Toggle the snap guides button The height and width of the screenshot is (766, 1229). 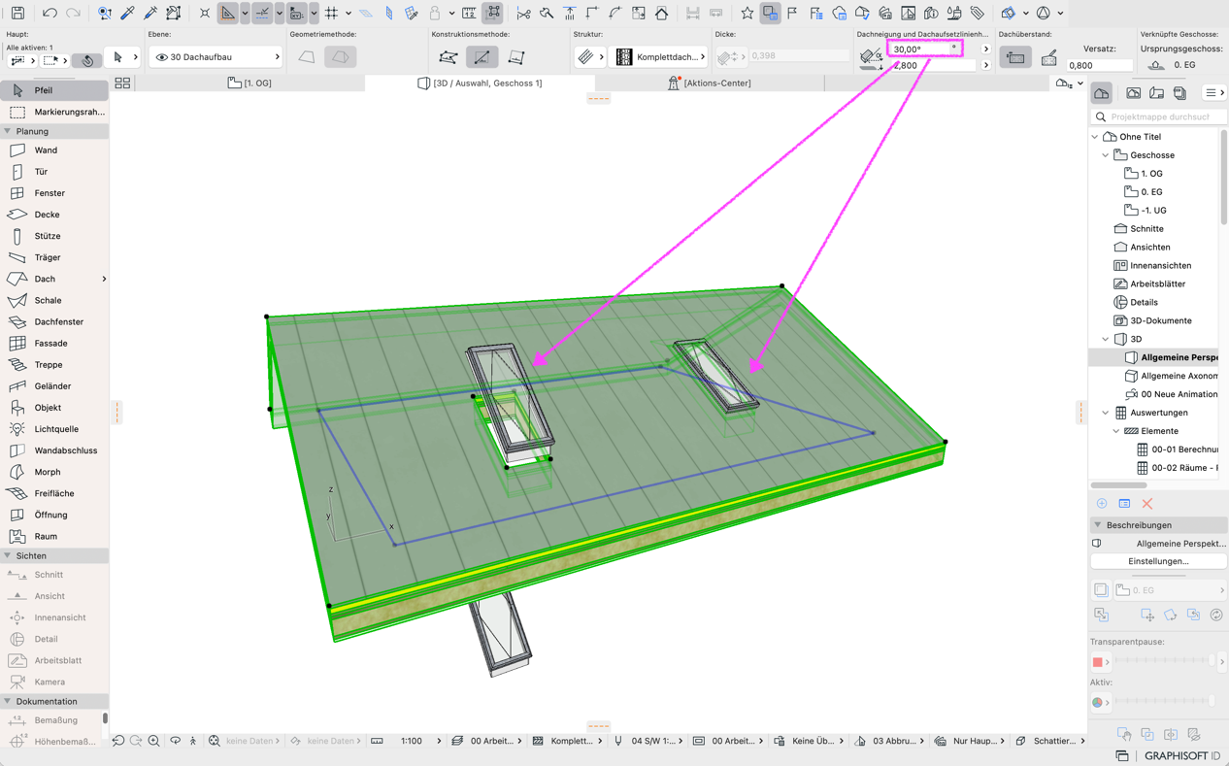pyautogui.click(x=262, y=14)
